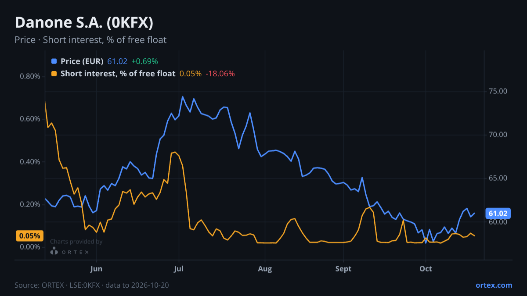Click the 0.40% left axis label
This screenshot has height=296, width=527.
pyautogui.click(x=30, y=162)
